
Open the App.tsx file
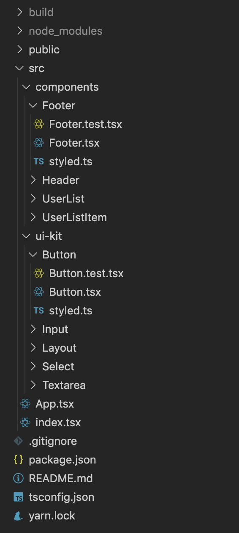click(54, 404)
